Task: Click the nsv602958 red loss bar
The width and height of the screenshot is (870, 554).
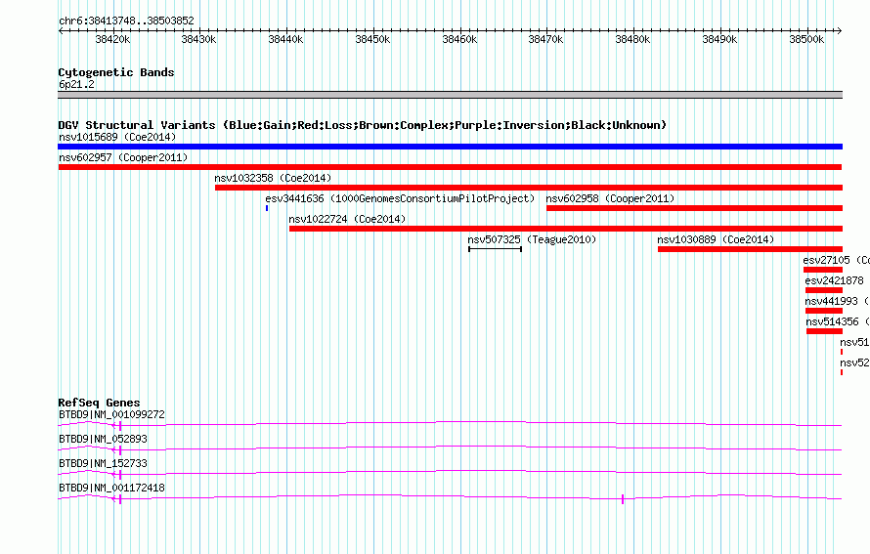Action: pos(694,208)
